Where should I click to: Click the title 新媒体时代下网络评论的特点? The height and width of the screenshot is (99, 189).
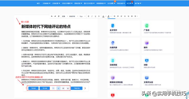[x=46, y=27]
